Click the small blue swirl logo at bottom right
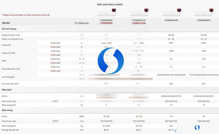Image resolution: width=219 pixels, height=134 pixels. 197,127
